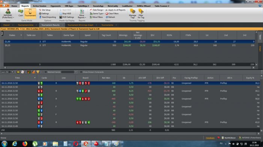Click the Filter for Tag icon
This screenshot has height=147, width=263.
(141, 13)
